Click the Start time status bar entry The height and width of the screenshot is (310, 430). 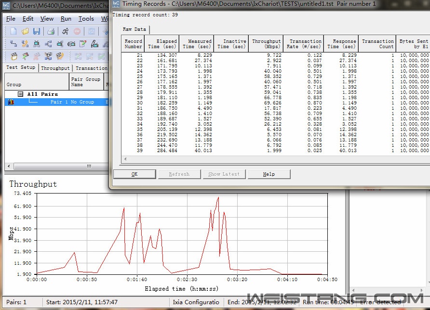click(x=82, y=302)
